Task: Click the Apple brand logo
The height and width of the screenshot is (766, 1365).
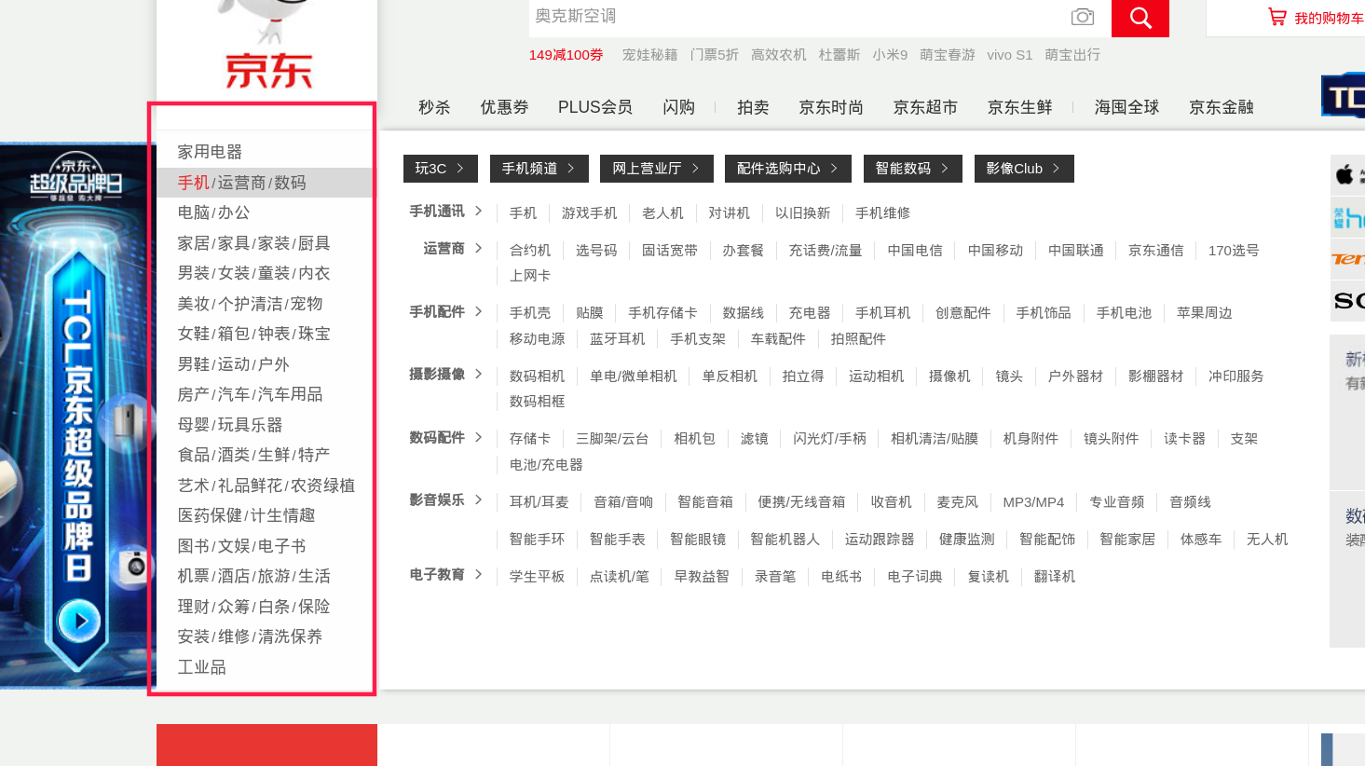Action: pos(1345,174)
